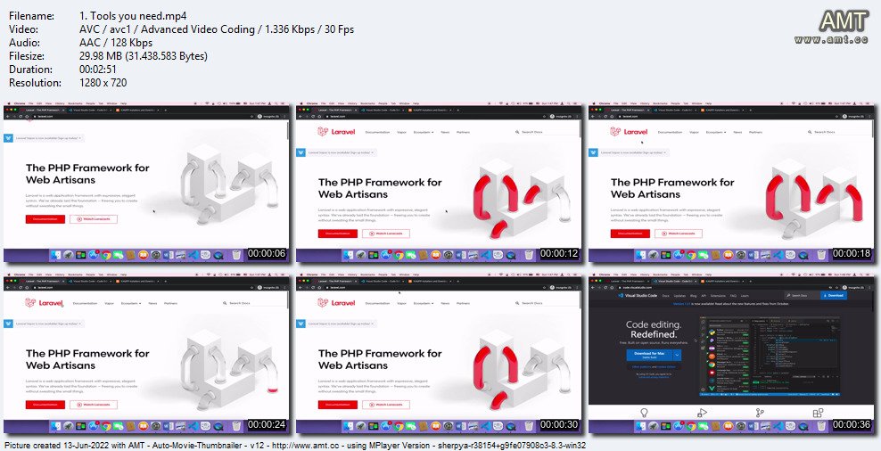This screenshot has height=451, width=881.
Task: Click the git branch icon in the 00:00:36 thumbnail
Action: [760, 413]
